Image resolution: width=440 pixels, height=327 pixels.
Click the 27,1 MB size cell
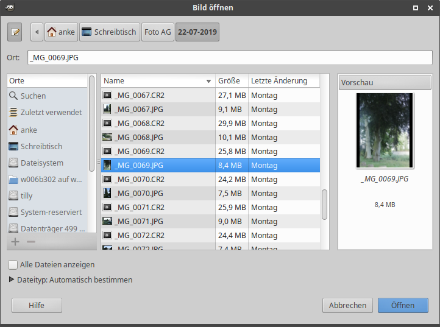coord(232,96)
